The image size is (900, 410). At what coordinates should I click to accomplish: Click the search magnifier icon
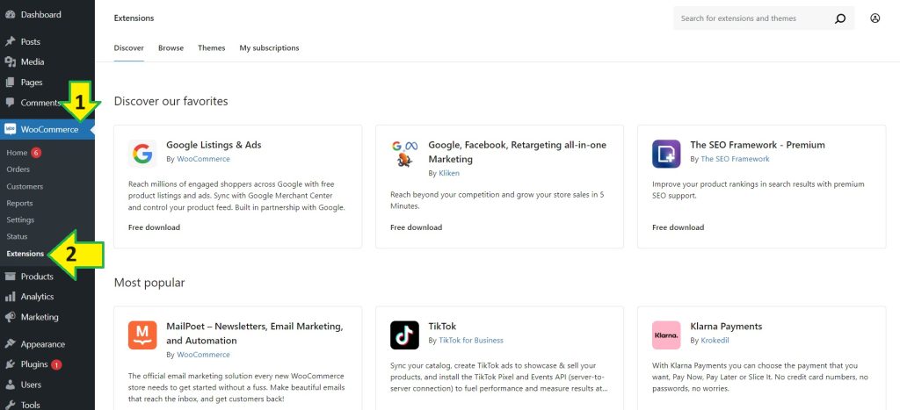[840, 18]
